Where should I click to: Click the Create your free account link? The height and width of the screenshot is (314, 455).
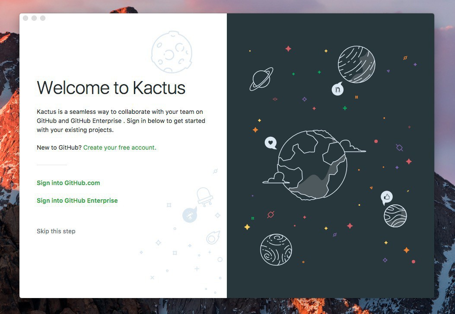click(x=120, y=148)
